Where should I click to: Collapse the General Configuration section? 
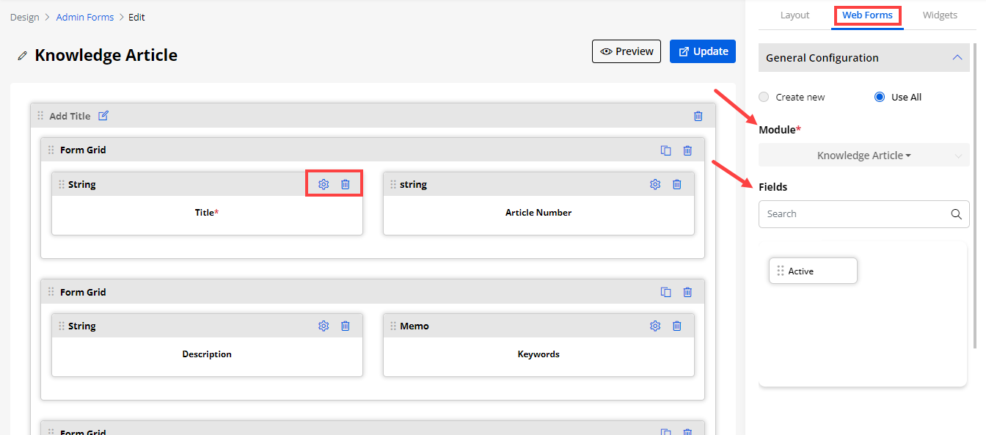[x=957, y=57]
